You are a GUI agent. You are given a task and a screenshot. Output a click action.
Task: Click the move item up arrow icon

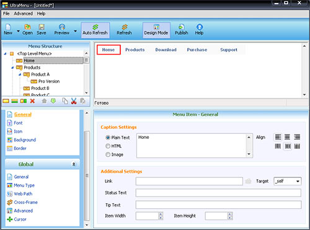point(44,101)
